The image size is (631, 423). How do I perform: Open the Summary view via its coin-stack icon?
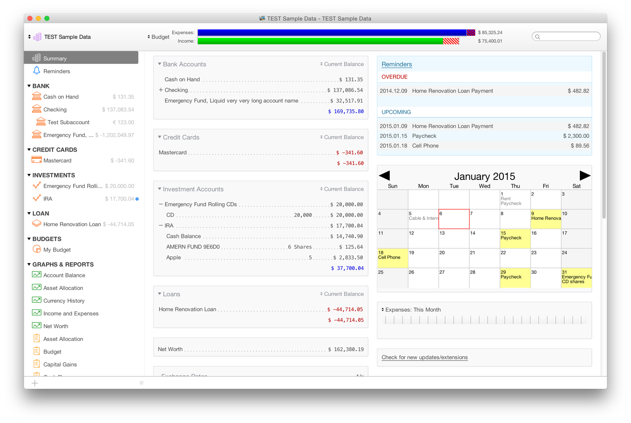click(x=37, y=57)
